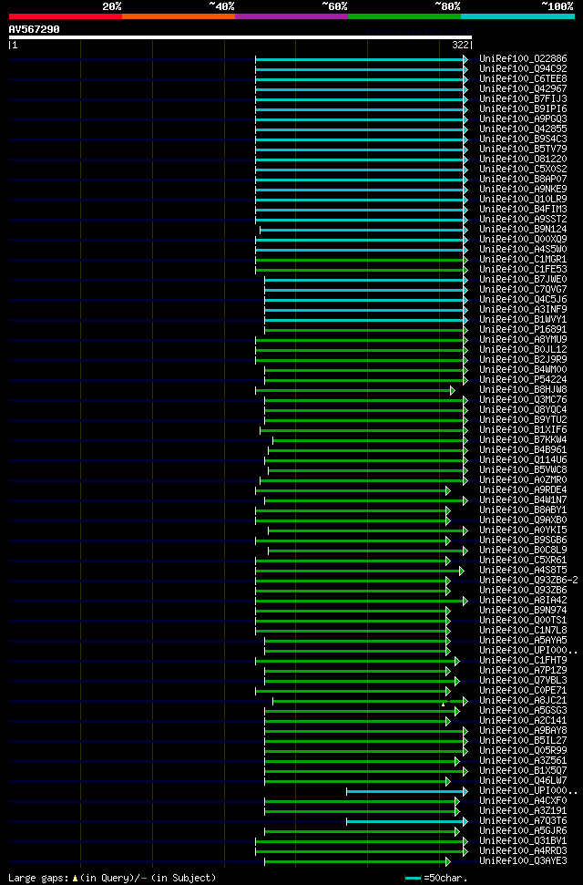Image resolution: width=583 pixels, height=885 pixels.
Task: Click the cyan alignment bar of UniRef100_O22886
Action: click(362, 59)
